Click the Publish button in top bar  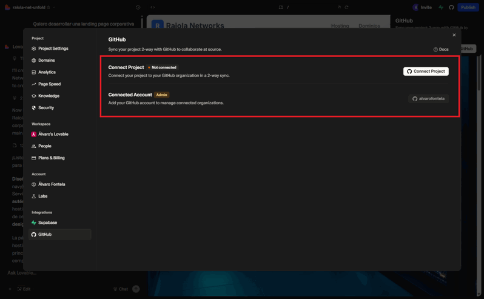pyautogui.click(x=468, y=7)
